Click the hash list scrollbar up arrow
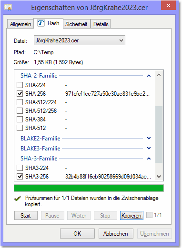 pyautogui.click(x=159, y=75)
